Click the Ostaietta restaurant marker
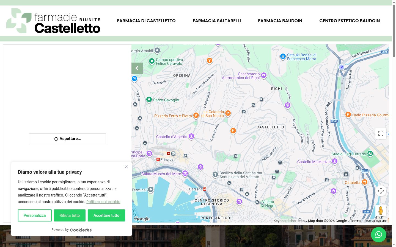This screenshot has height=247, width=396. (x=364, y=182)
